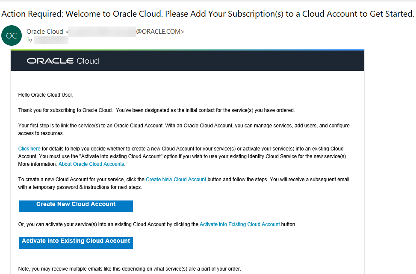Open the 'Click here' details link
The height and width of the screenshot is (274, 416).
29,148
